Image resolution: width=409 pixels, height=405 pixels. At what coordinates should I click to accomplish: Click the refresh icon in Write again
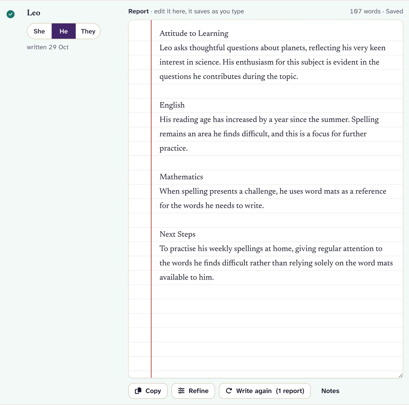(x=229, y=391)
